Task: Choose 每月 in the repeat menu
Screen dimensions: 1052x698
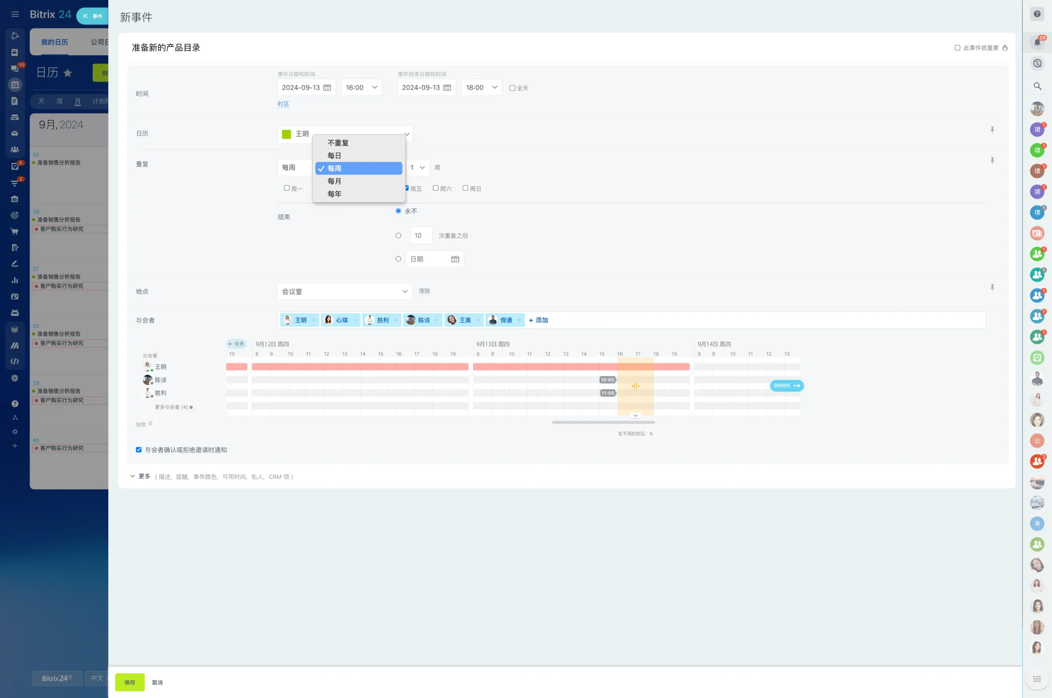Action: click(335, 181)
